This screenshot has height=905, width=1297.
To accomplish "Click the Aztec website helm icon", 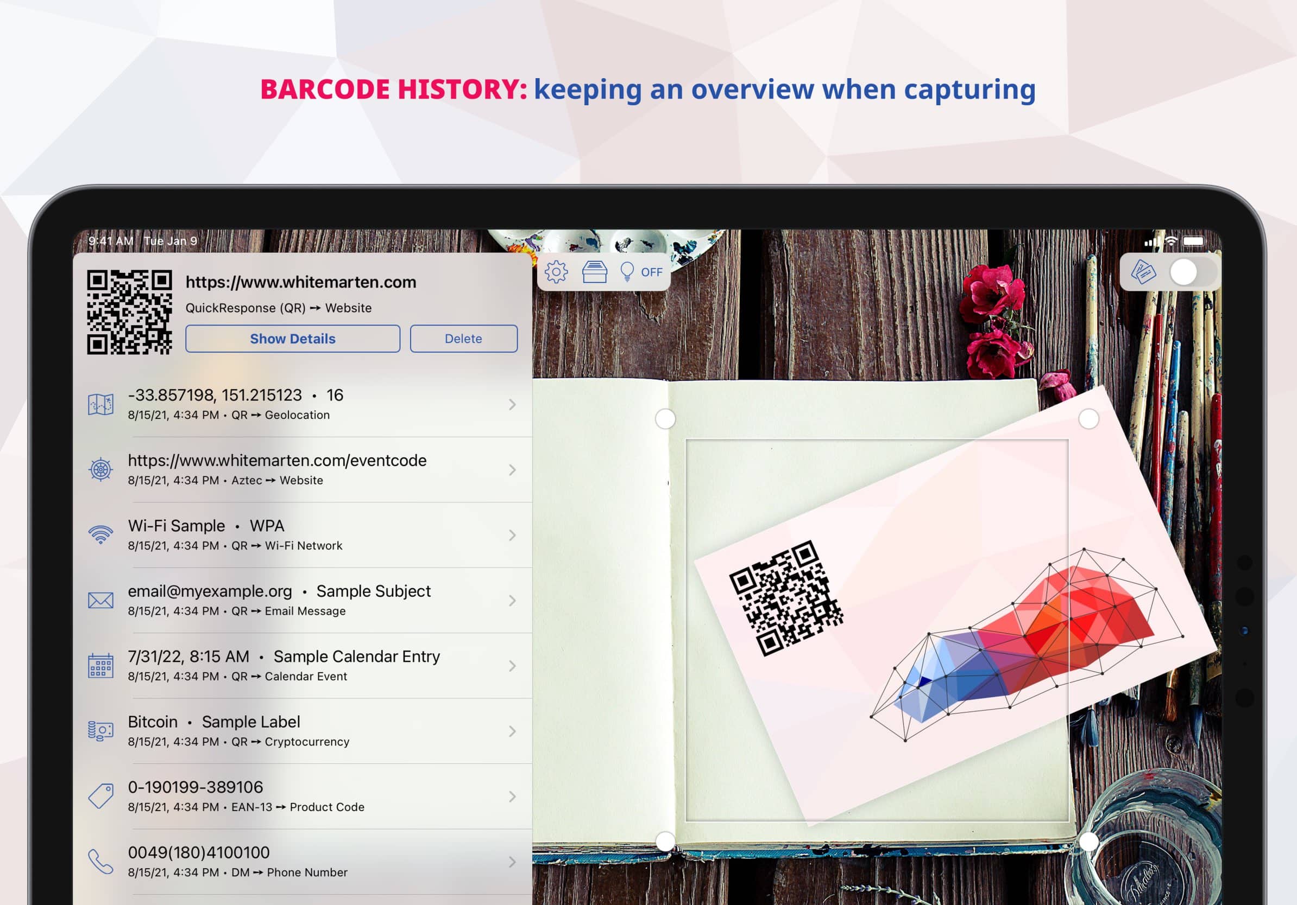I will [x=100, y=469].
